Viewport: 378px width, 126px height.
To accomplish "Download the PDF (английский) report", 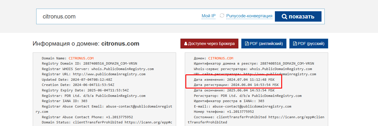I will coord(264,44).
